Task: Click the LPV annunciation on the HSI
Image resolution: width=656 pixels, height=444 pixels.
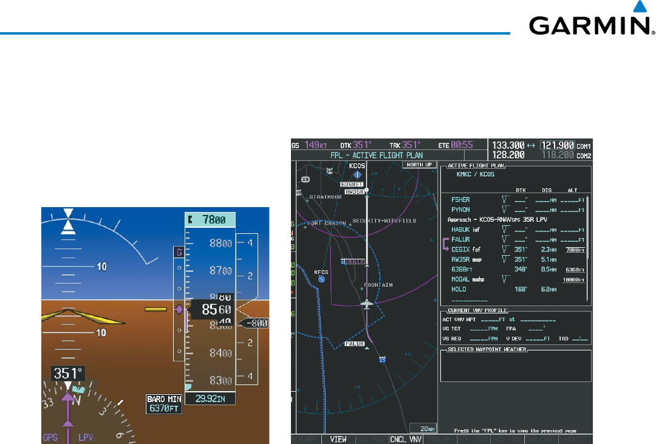Action: tap(86, 437)
